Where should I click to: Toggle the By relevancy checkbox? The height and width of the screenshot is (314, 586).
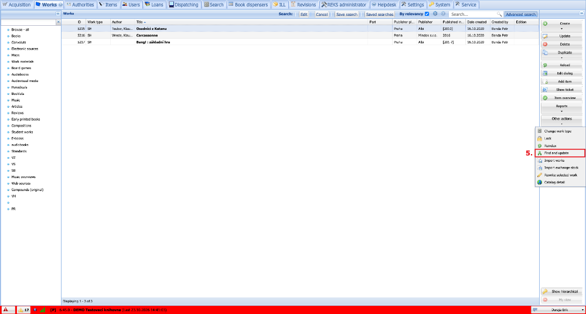coord(427,14)
